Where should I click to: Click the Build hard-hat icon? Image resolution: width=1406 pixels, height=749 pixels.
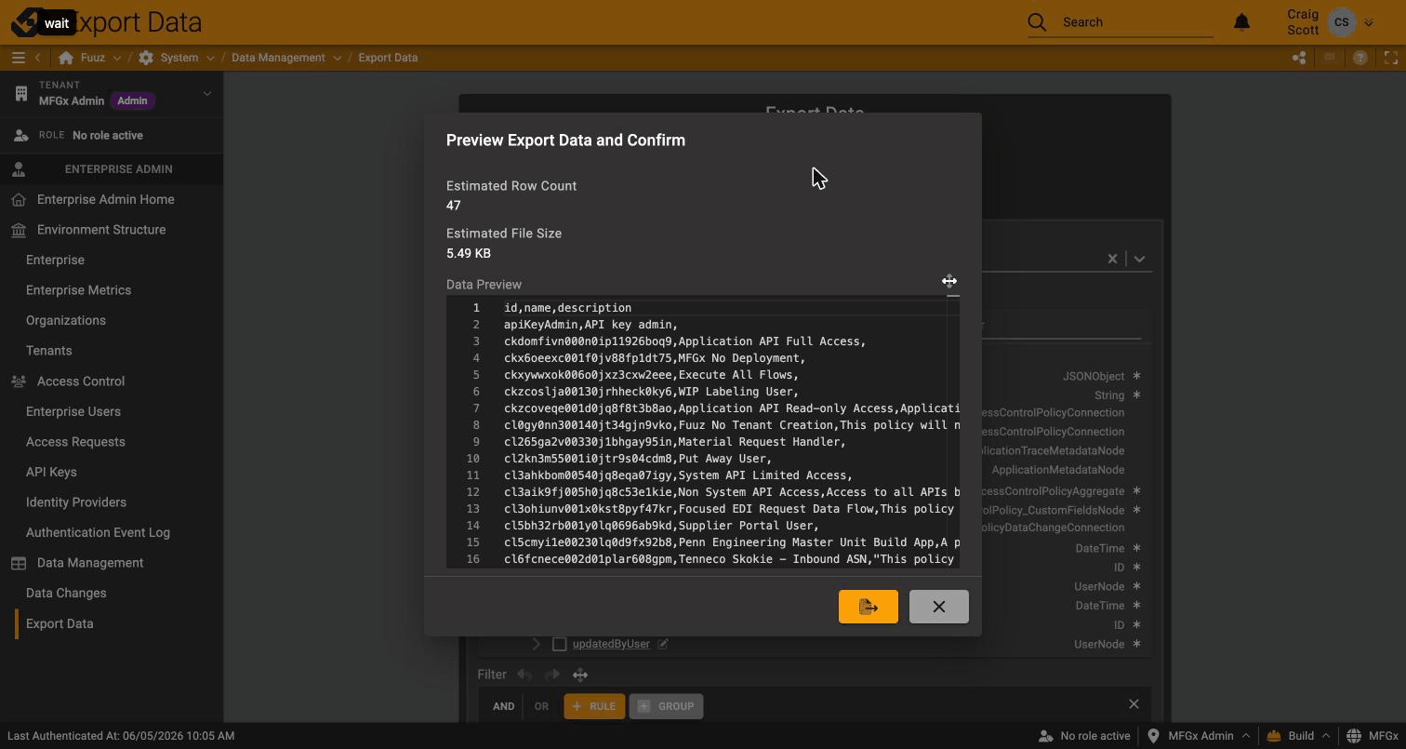click(1274, 736)
